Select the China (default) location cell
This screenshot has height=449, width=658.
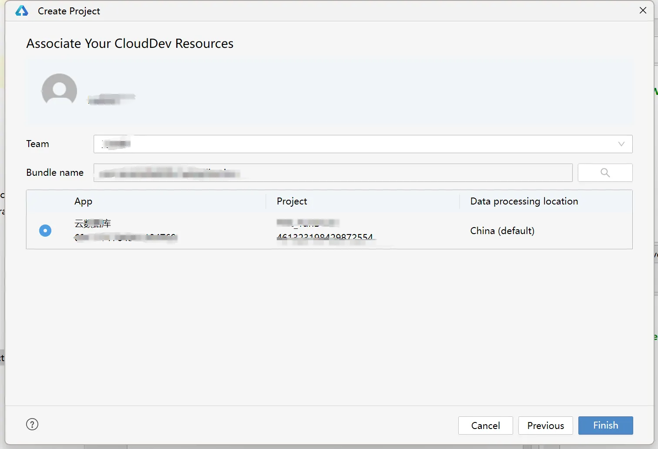[x=502, y=231]
